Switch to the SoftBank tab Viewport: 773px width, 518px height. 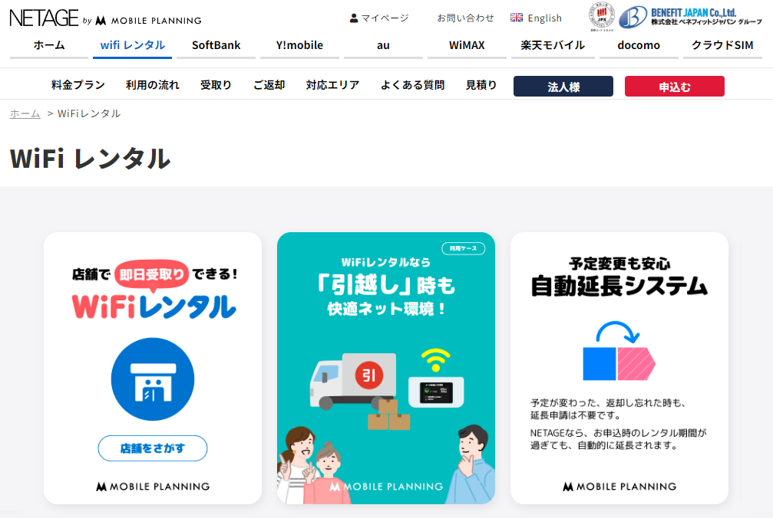[x=216, y=45]
